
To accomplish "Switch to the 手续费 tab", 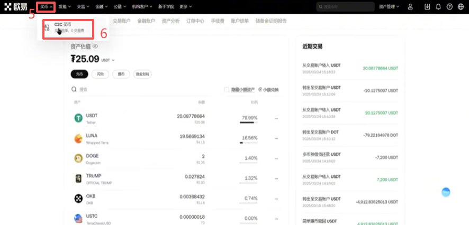I will (x=218, y=21).
